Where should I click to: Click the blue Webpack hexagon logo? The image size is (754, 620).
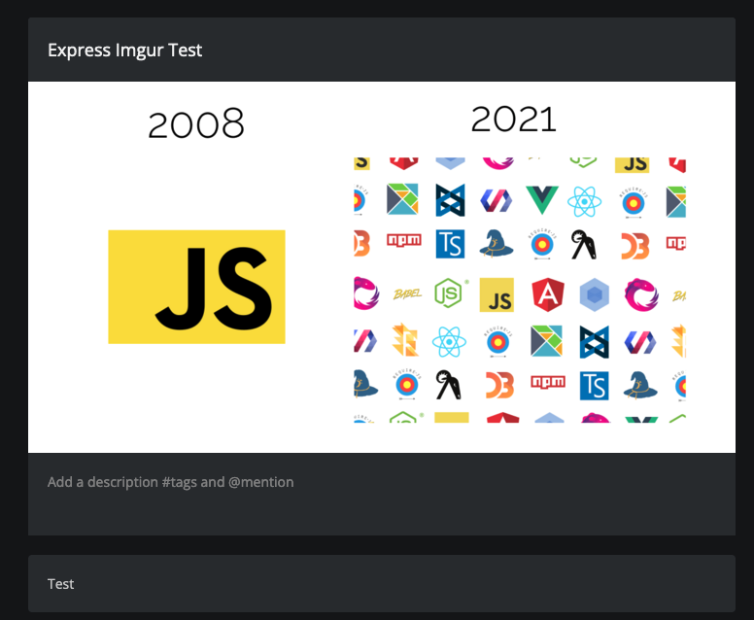click(594, 293)
